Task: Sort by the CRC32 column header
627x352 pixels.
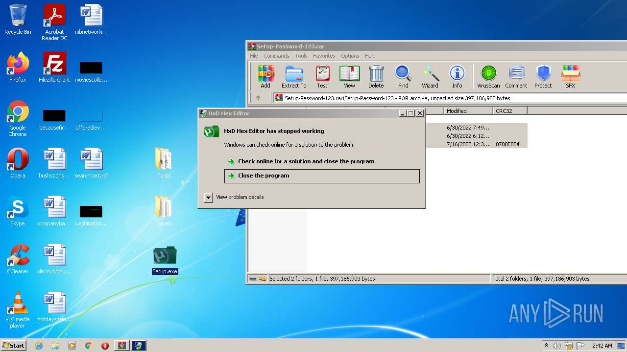Action: coord(509,111)
